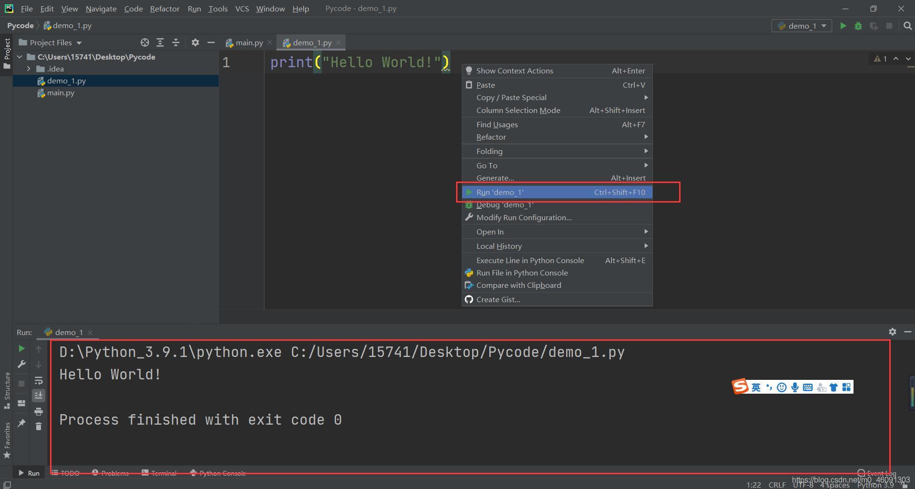
Task: Select Find Usages
Action: pos(557,124)
